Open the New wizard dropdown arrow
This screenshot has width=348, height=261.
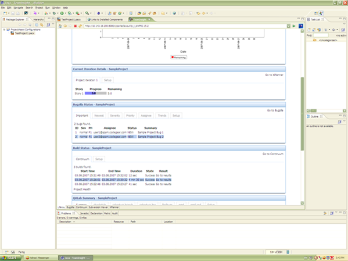click(9, 13)
